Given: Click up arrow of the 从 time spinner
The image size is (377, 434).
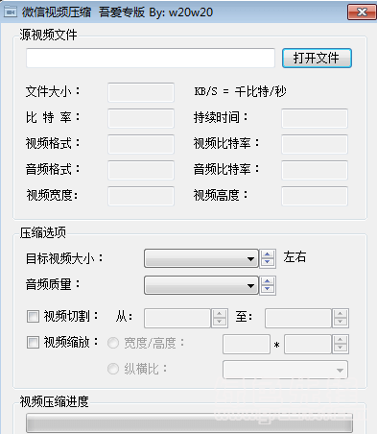Looking at the screenshot, I should (x=220, y=314).
